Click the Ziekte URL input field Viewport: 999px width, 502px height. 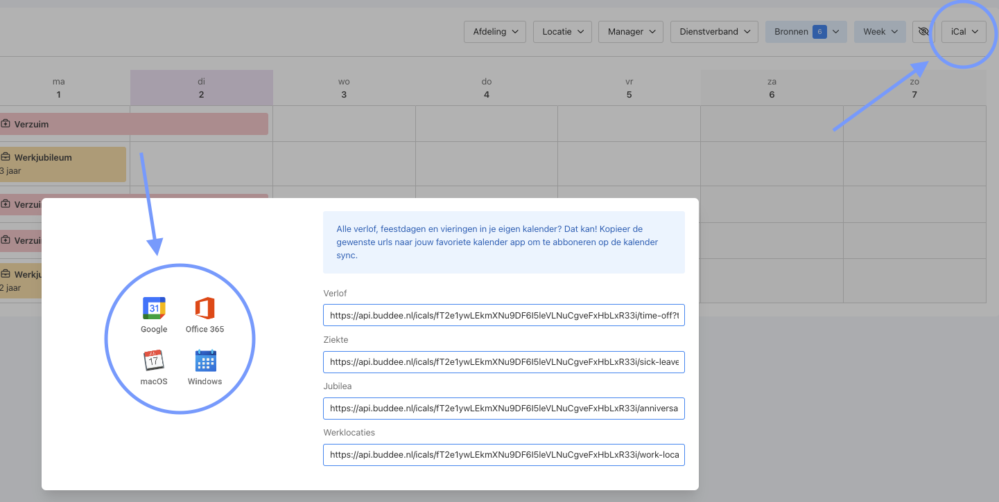[503, 361]
